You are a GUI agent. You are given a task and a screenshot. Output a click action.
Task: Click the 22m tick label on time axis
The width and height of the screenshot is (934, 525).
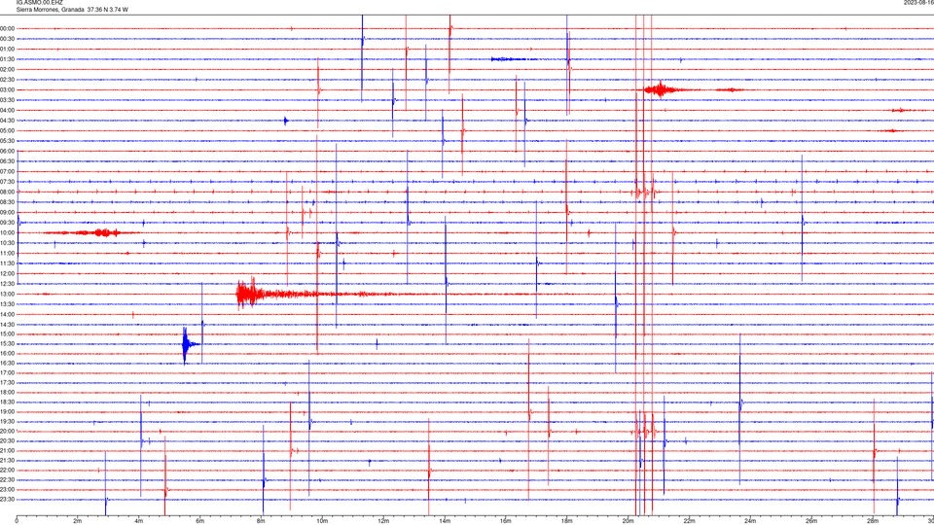(x=689, y=521)
